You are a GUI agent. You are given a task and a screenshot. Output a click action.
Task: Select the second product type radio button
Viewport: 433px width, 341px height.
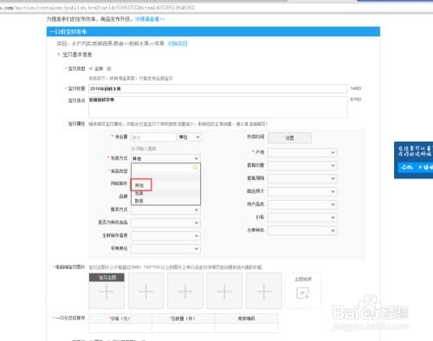[109, 68]
